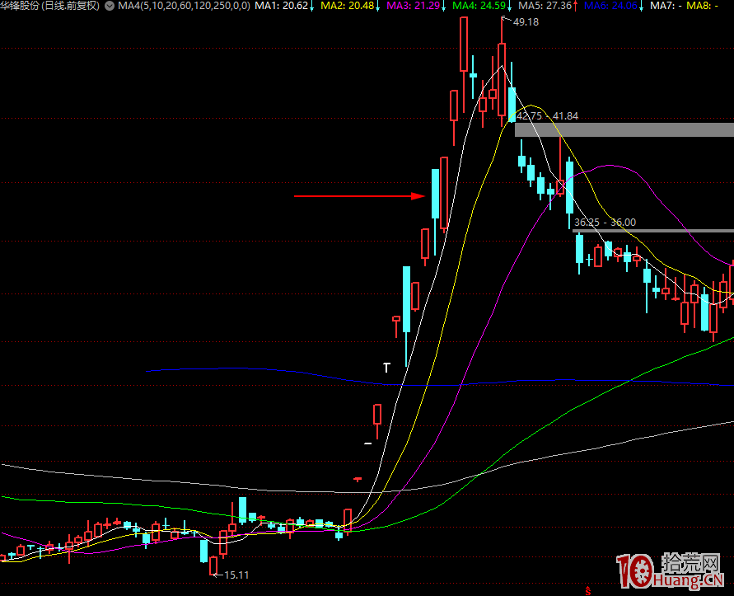Click the MA8 legend entry

pos(702,6)
